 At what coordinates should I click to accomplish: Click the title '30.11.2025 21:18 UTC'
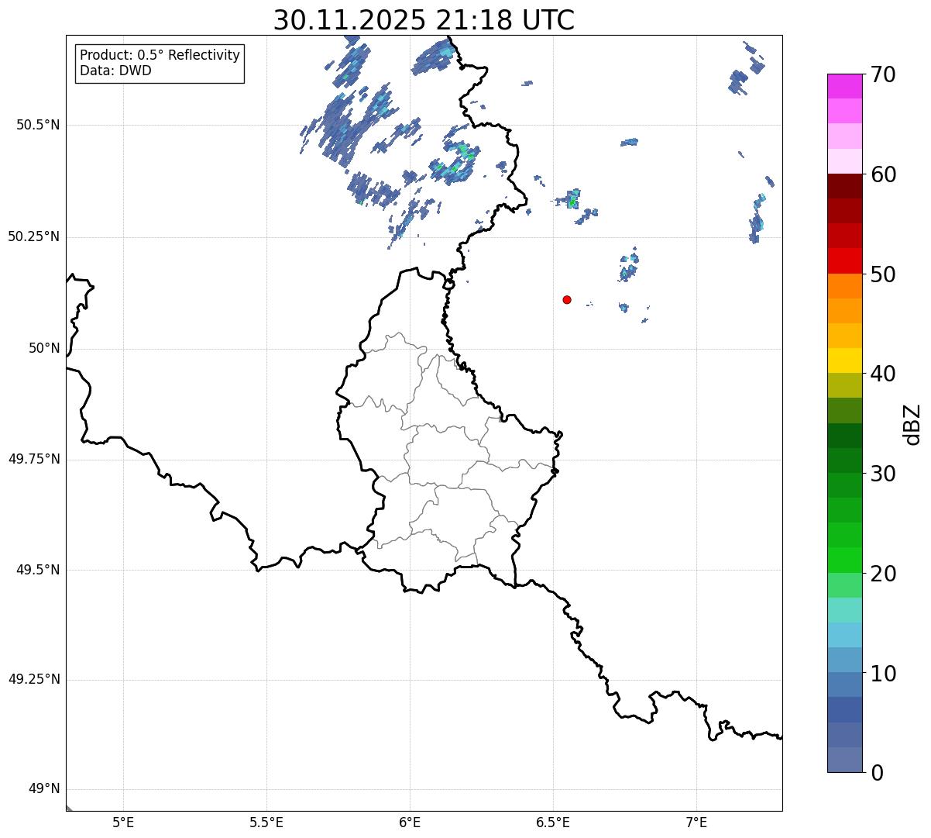pyautogui.click(x=424, y=20)
